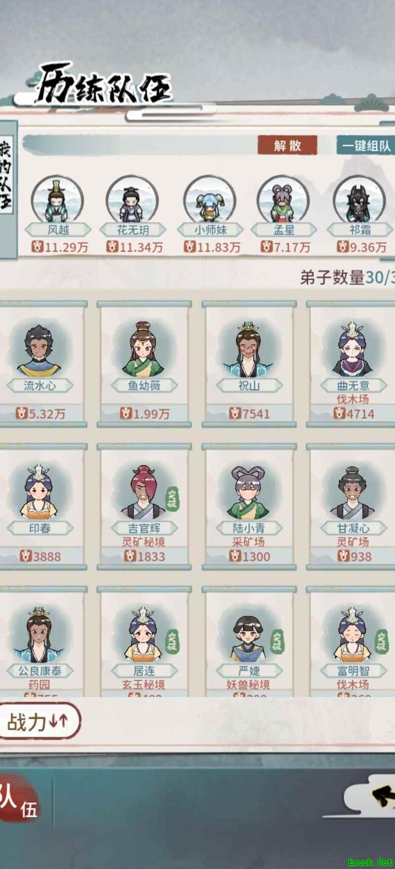Tap the 孟星 team avatar
This screenshot has height=869, width=395.
(x=283, y=200)
